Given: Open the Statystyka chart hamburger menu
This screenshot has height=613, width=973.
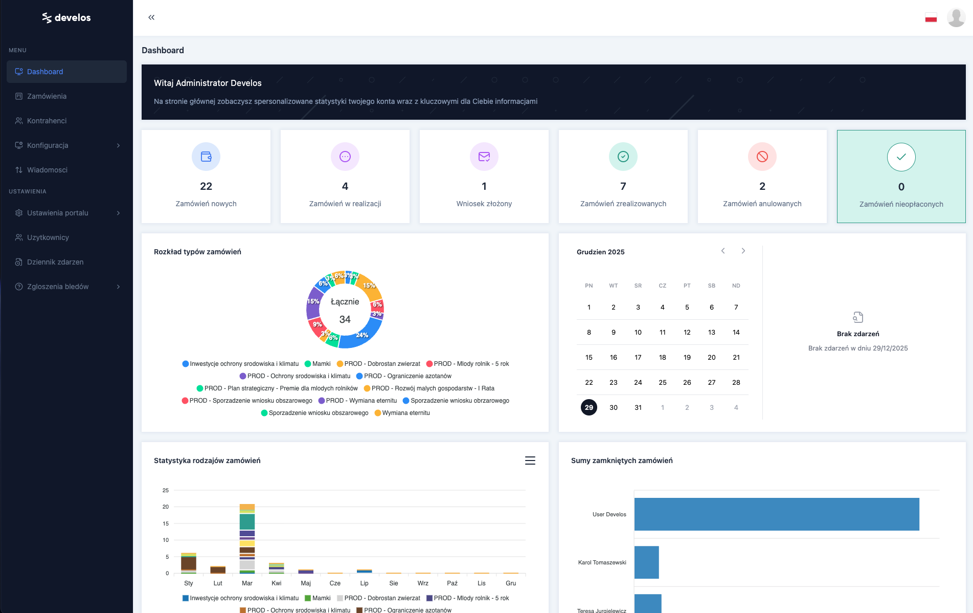Looking at the screenshot, I should [530, 461].
